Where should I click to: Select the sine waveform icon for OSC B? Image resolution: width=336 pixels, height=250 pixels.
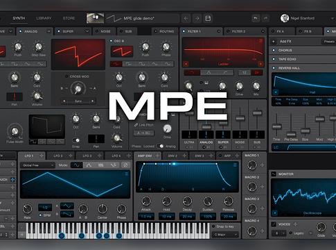click(x=168, y=64)
